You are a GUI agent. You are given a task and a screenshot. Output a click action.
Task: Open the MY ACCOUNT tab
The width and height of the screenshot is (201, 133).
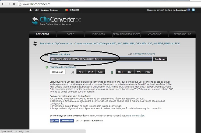pyautogui.click(x=154, y=34)
